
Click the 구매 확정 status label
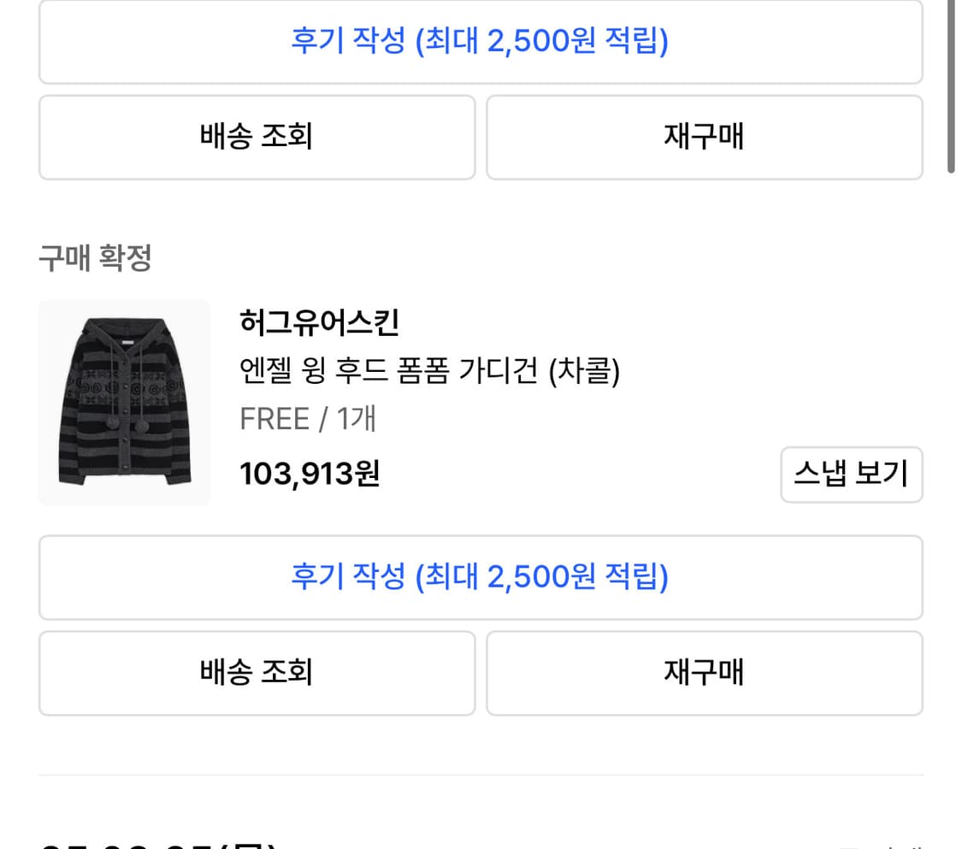click(95, 257)
